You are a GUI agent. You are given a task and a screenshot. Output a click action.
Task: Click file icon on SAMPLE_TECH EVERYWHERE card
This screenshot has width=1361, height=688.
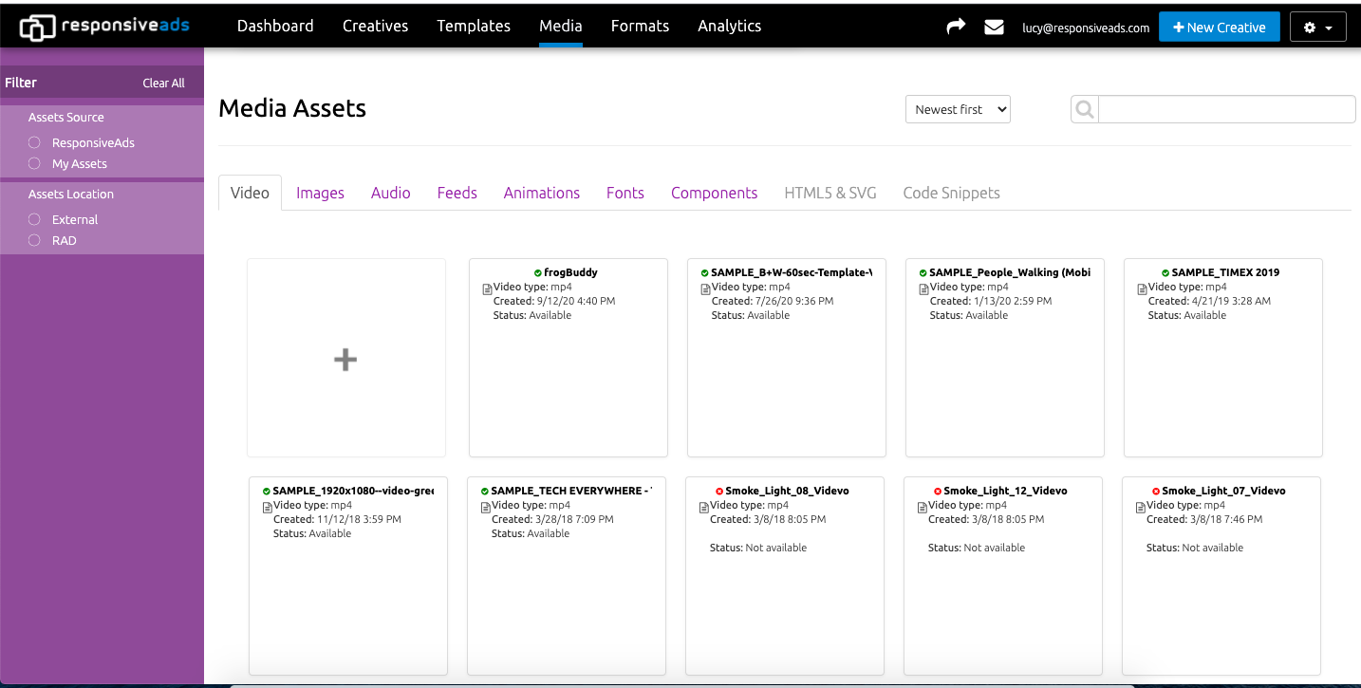(486, 508)
